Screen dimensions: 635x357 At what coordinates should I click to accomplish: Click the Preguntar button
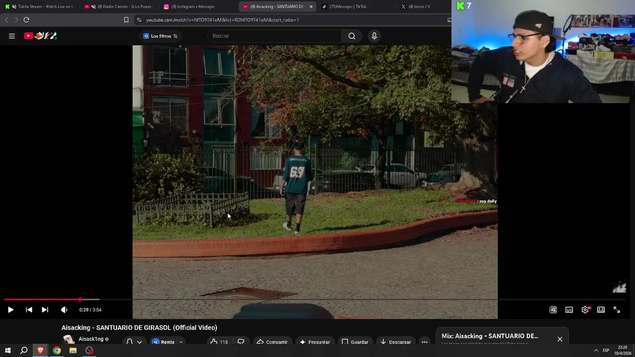tap(314, 342)
